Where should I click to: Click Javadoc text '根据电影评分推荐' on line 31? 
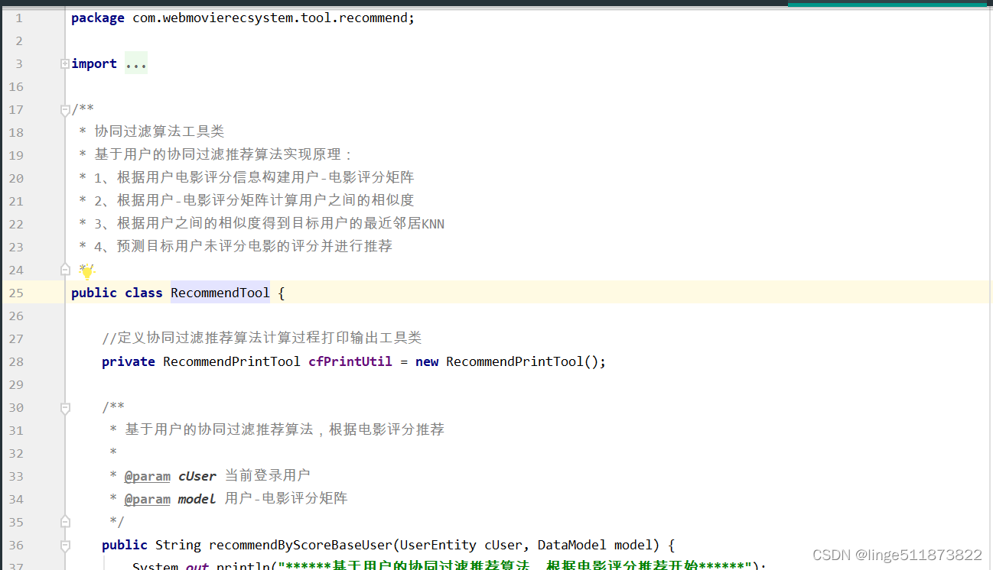point(386,430)
